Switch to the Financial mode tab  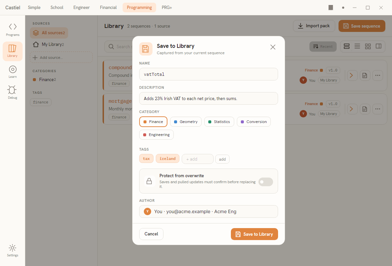[x=108, y=8]
